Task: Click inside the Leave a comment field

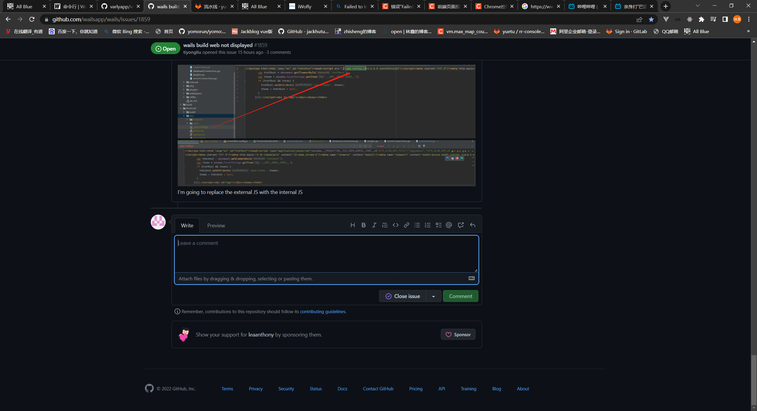Action: coord(325,254)
